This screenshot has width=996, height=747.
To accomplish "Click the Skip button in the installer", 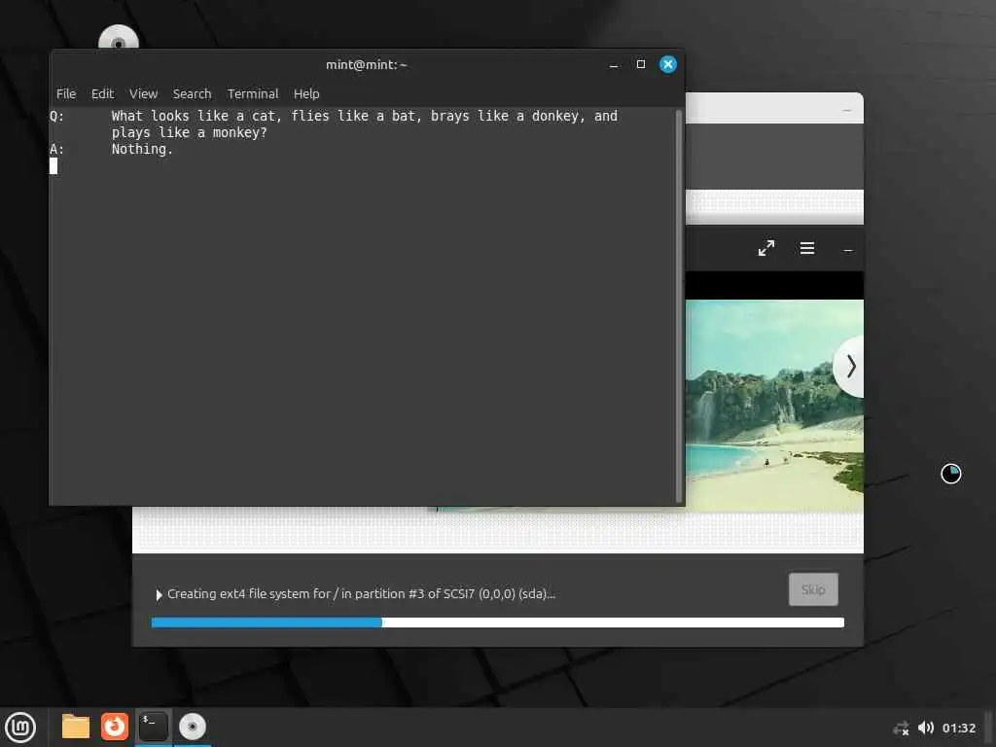I will [x=813, y=589].
